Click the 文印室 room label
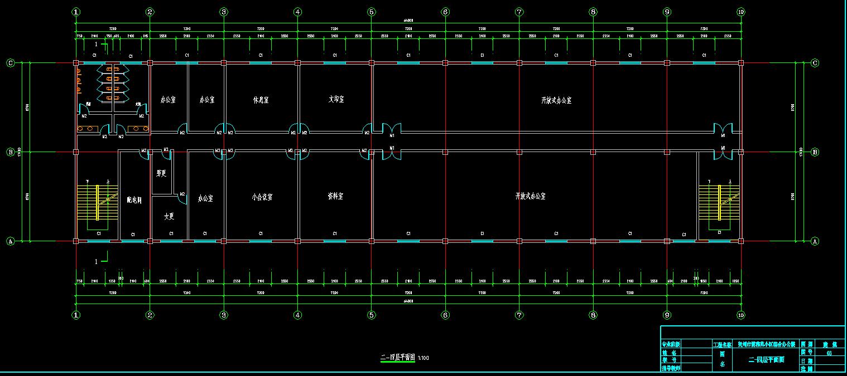Viewport: 847px width, 376px height. pyautogui.click(x=336, y=100)
